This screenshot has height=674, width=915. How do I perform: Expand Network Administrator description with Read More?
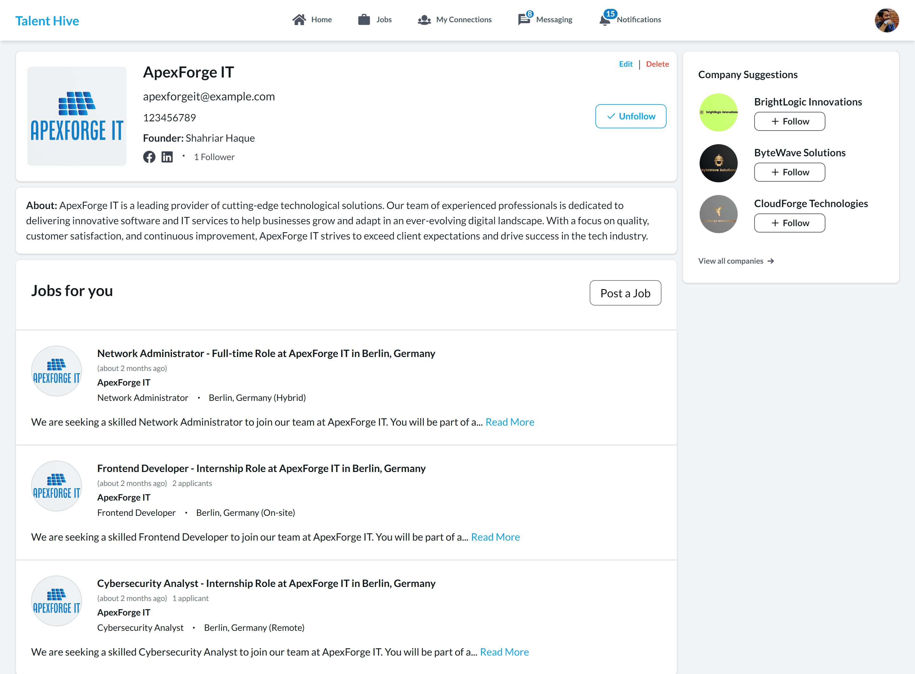point(510,422)
